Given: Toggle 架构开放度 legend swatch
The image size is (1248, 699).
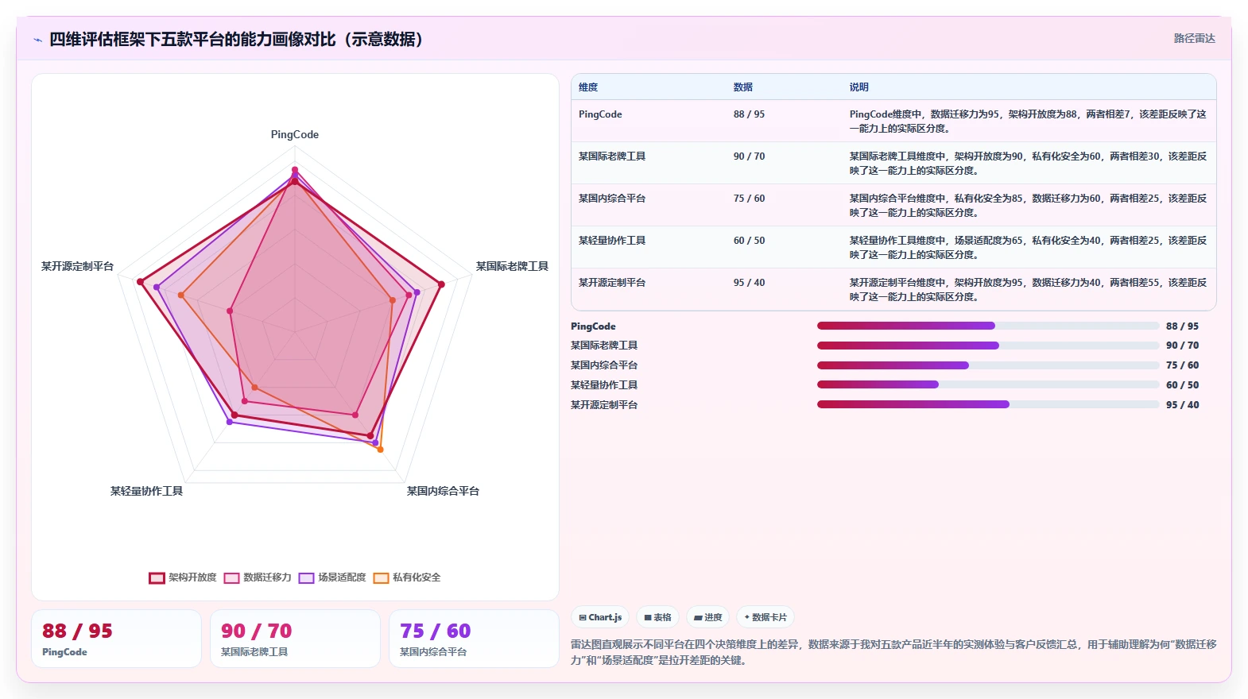Looking at the screenshot, I should point(157,577).
